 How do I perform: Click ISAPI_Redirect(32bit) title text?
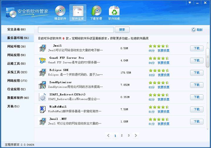click(x=67, y=95)
